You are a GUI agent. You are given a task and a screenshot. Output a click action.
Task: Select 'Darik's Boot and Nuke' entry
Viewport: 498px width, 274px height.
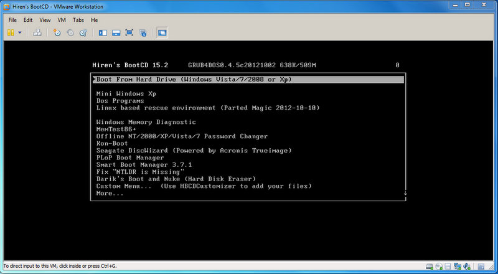tap(176, 179)
